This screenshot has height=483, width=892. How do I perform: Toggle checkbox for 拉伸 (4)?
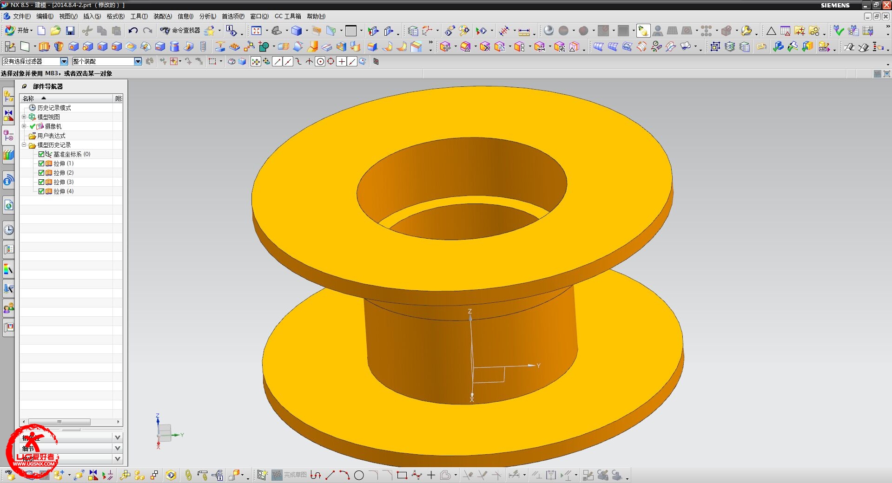tap(41, 191)
